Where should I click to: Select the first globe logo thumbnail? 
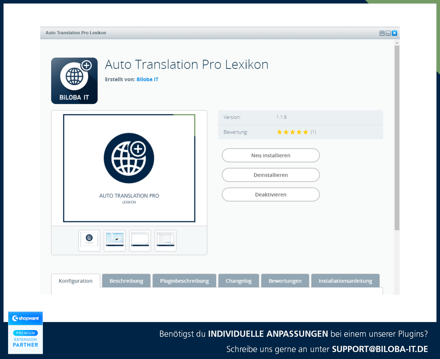point(89,241)
